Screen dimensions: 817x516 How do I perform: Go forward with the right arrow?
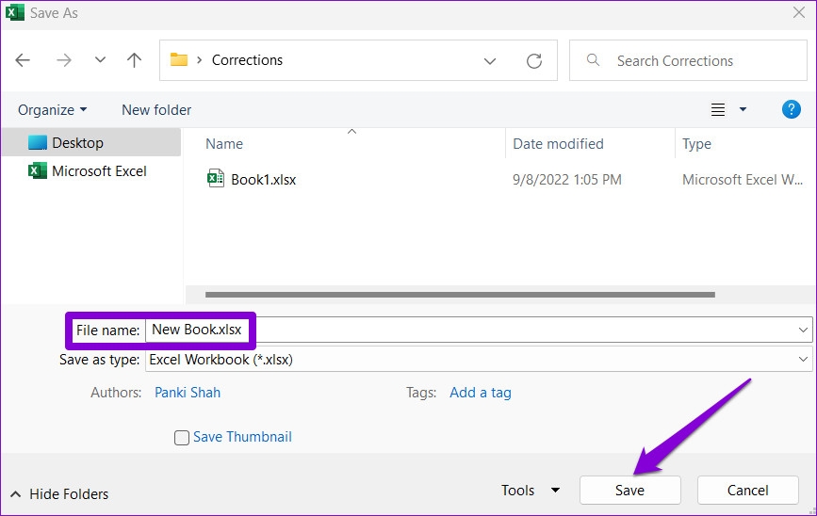64,60
